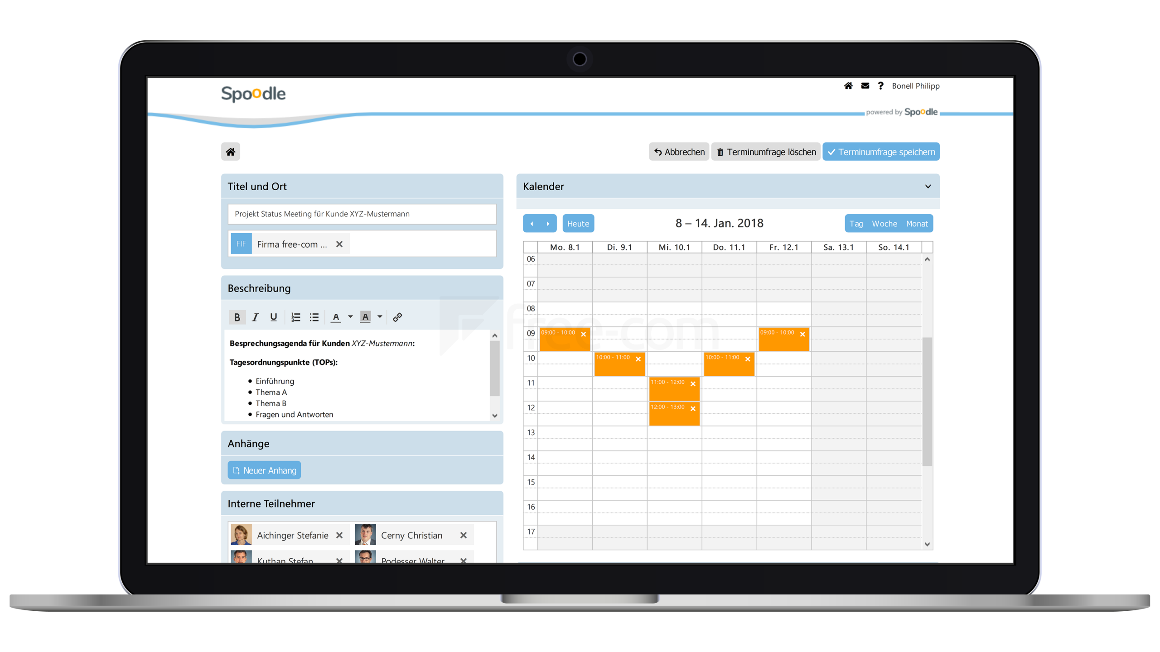Click the Bold formatting icon
The image size is (1160, 652).
click(x=237, y=317)
